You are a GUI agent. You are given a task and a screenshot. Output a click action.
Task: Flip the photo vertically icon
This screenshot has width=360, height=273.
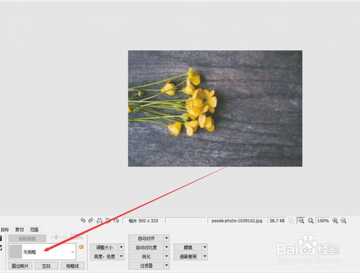click(x=108, y=221)
